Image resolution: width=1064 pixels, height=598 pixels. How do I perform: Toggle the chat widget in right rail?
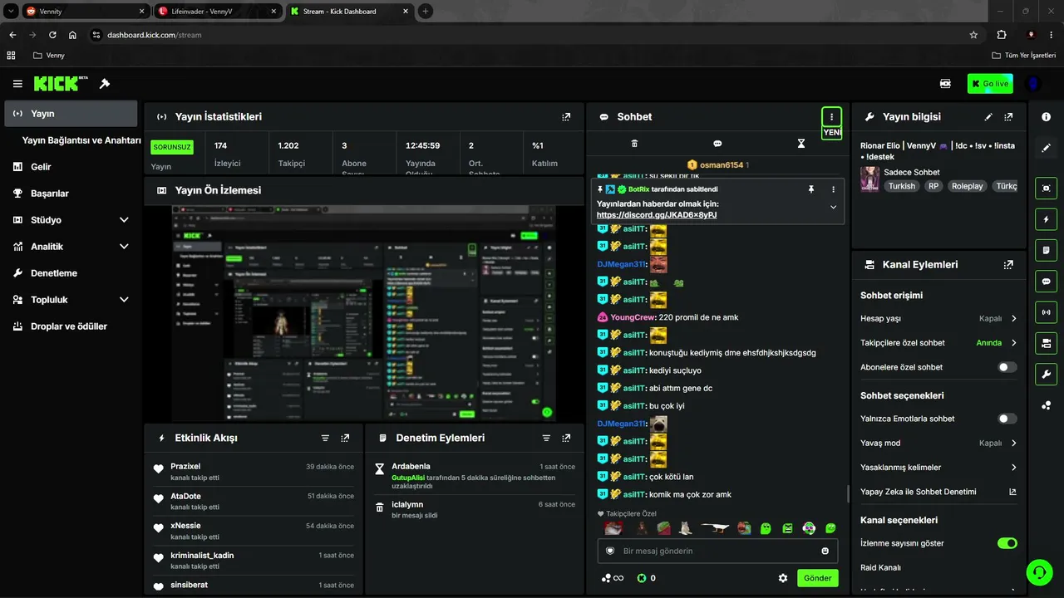(1047, 281)
